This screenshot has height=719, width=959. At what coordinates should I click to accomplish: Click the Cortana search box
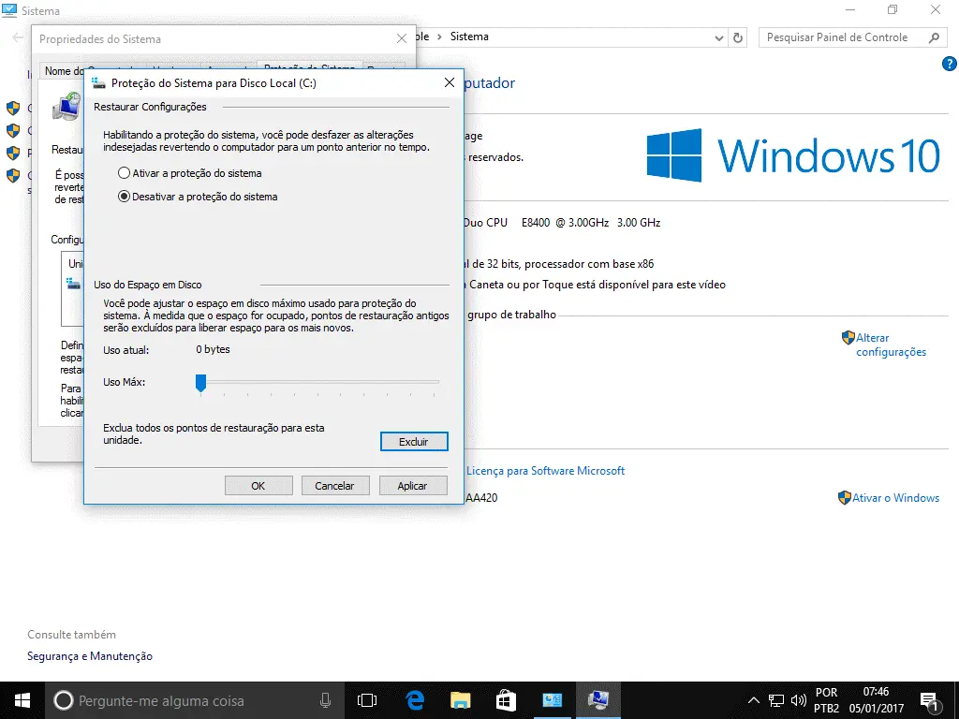coord(193,700)
